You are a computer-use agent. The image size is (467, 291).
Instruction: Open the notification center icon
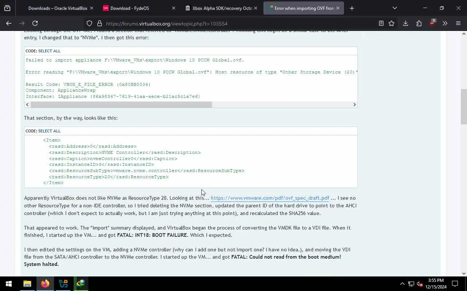pyautogui.click(x=455, y=284)
